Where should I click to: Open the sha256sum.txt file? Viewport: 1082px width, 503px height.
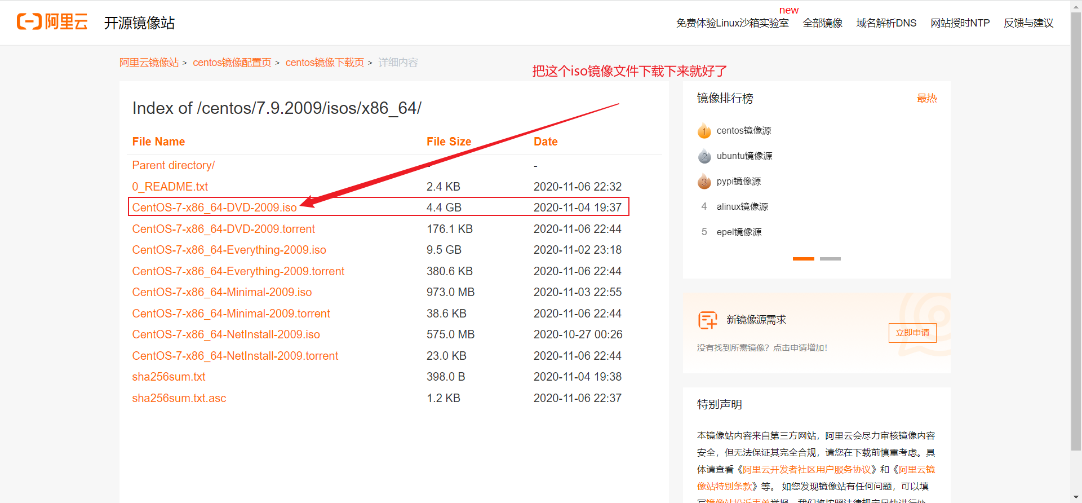point(168,377)
